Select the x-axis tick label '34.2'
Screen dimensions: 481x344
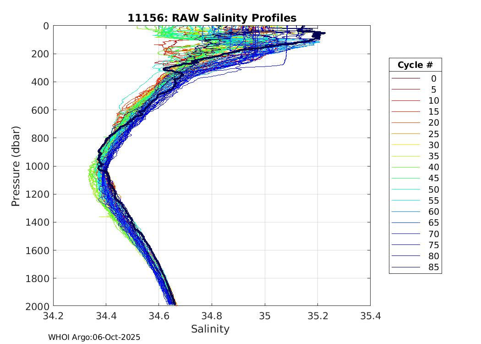53,316
